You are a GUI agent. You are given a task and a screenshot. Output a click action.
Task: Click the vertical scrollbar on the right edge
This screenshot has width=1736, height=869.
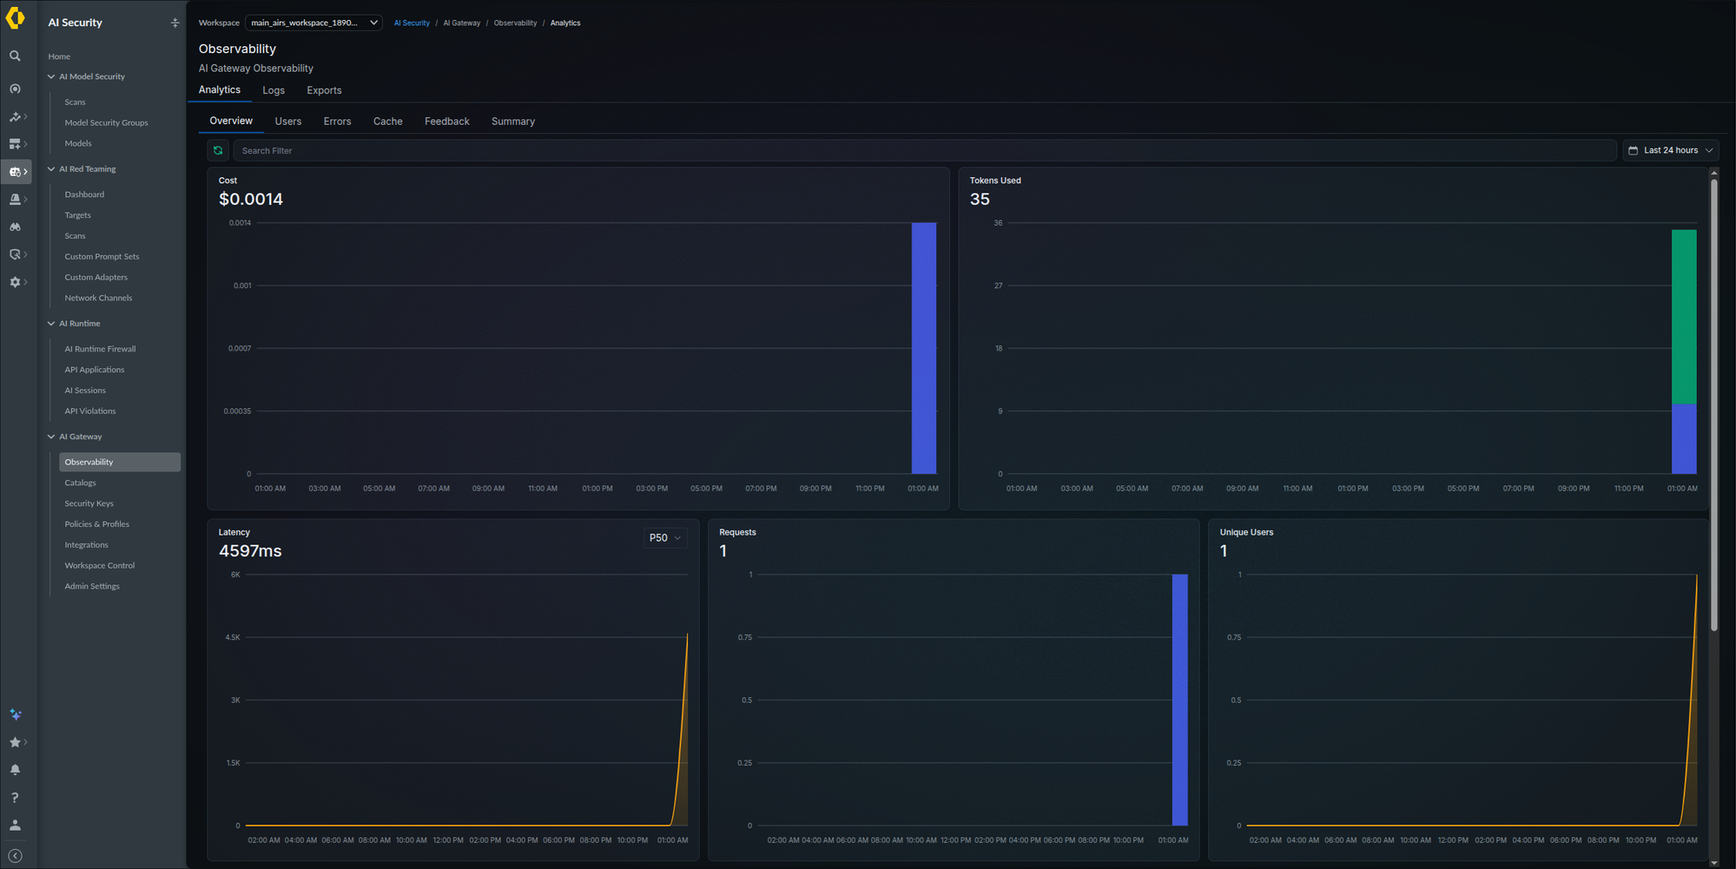[x=1714, y=405]
